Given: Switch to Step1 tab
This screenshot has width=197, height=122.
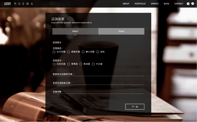Looking at the screenshot, I should click(75, 31).
